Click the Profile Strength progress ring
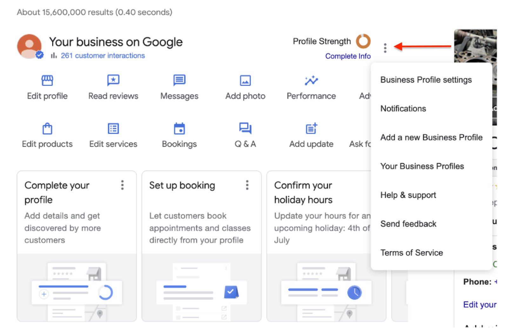The image size is (508, 332). tap(363, 41)
